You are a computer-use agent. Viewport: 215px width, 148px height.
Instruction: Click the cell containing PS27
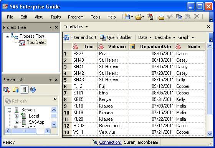(x=85, y=54)
